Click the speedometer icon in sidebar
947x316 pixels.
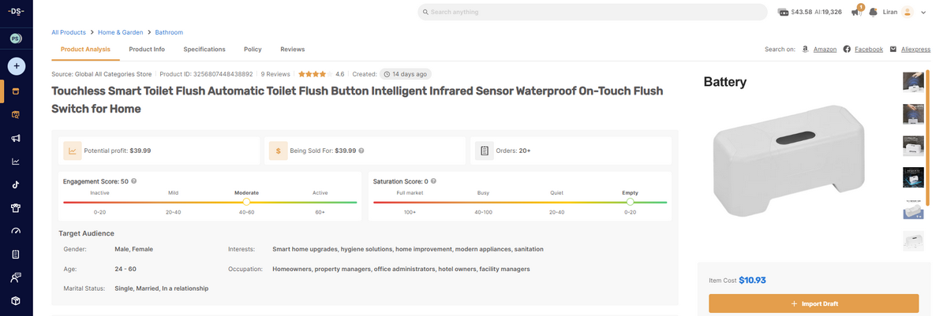click(16, 232)
